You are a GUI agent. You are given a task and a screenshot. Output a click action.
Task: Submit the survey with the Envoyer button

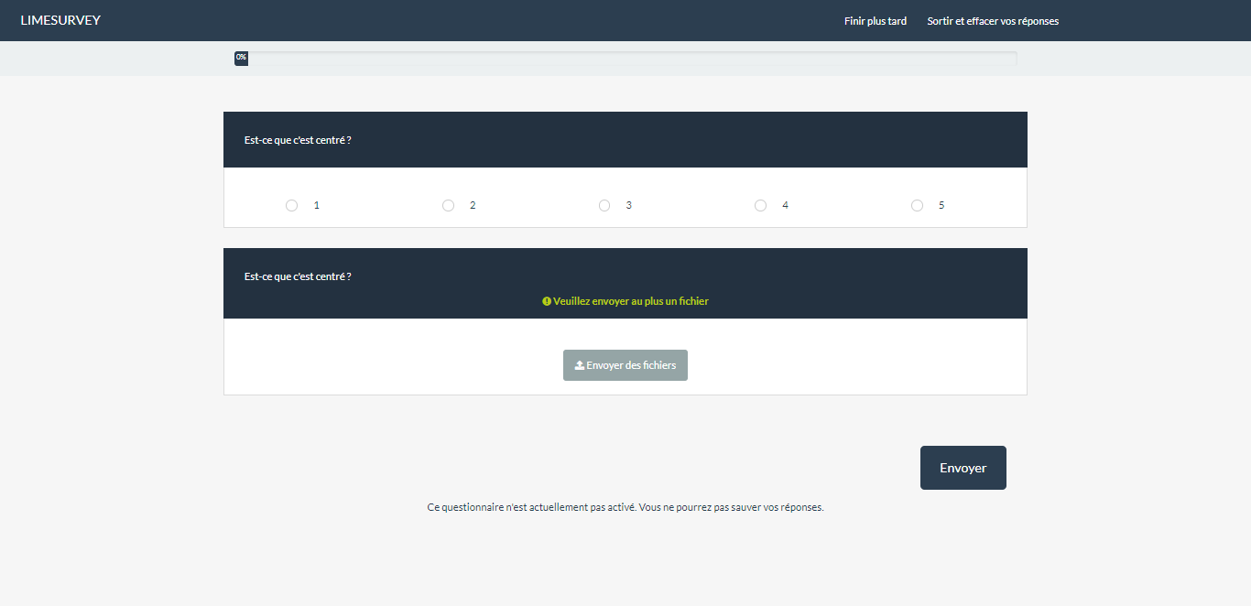963,468
